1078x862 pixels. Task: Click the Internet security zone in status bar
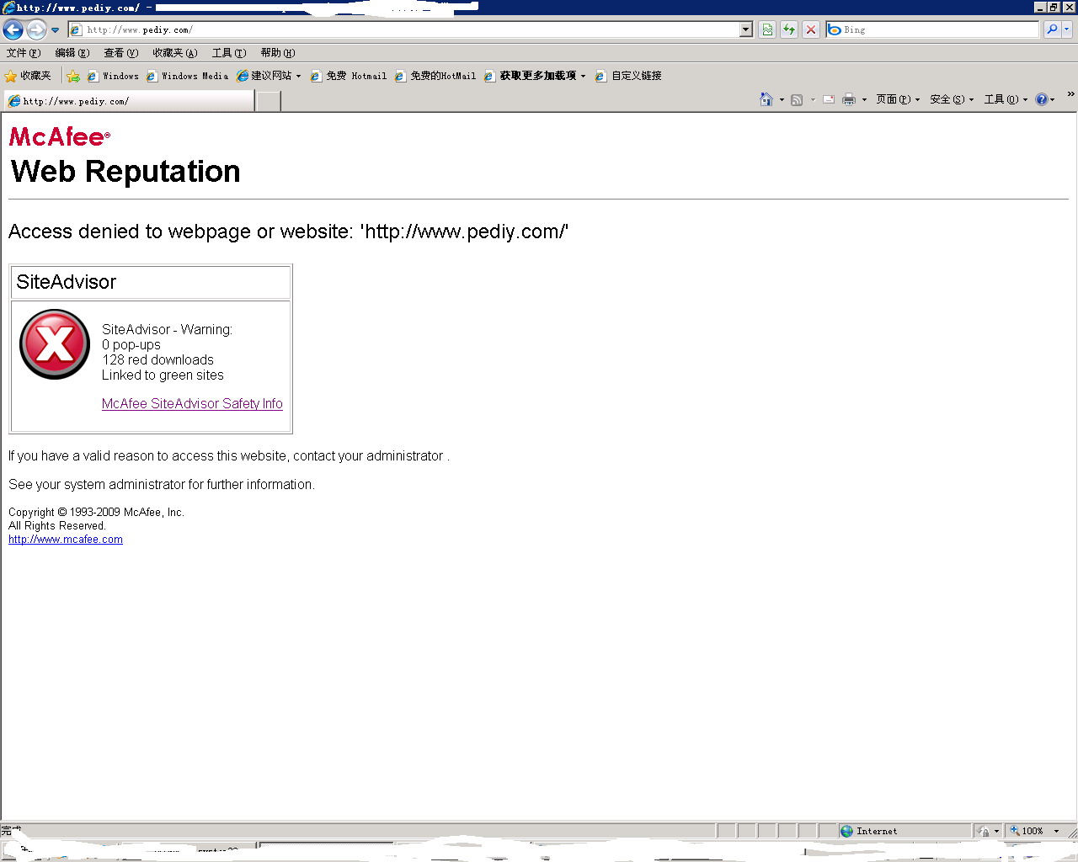pos(904,831)
